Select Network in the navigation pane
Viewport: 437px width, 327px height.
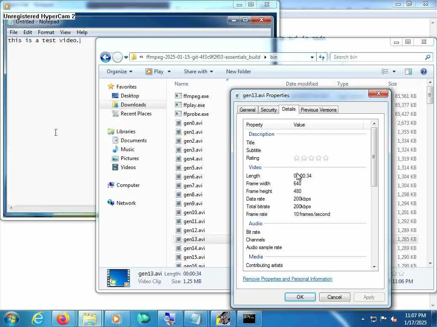pyautogui.click(x=126, y=203)
